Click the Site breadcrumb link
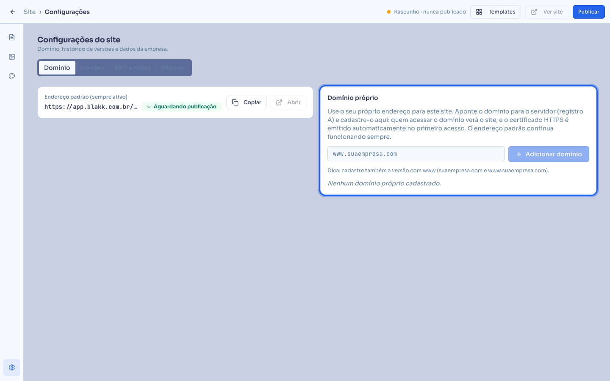 tap(30, 12)
